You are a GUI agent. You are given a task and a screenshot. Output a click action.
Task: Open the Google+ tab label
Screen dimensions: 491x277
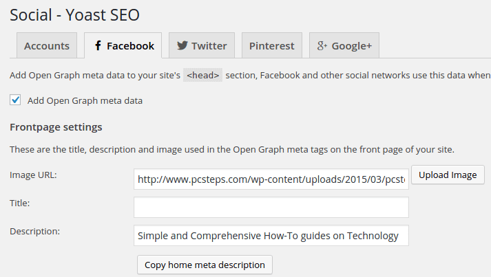(x=352, y=46)
